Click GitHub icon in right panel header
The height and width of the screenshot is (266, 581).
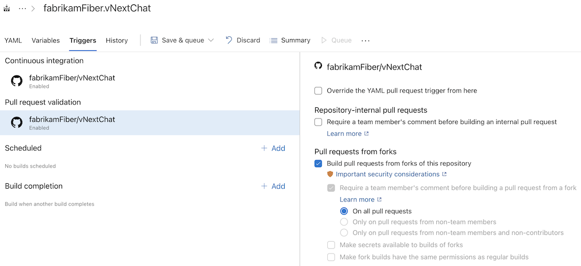coord(318,66)
